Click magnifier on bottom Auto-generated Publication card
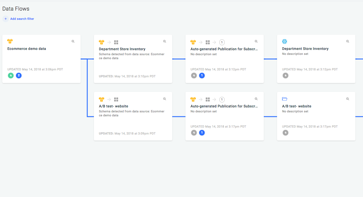363x197 pixels. click(256, 99)
